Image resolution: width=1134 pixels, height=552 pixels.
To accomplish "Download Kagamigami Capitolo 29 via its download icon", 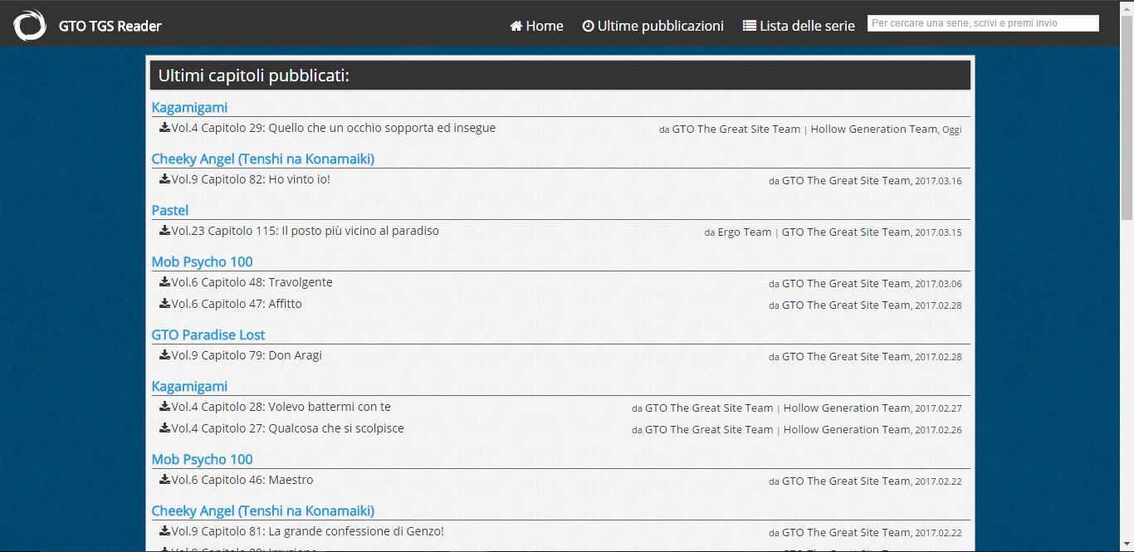I will [165, 128].
